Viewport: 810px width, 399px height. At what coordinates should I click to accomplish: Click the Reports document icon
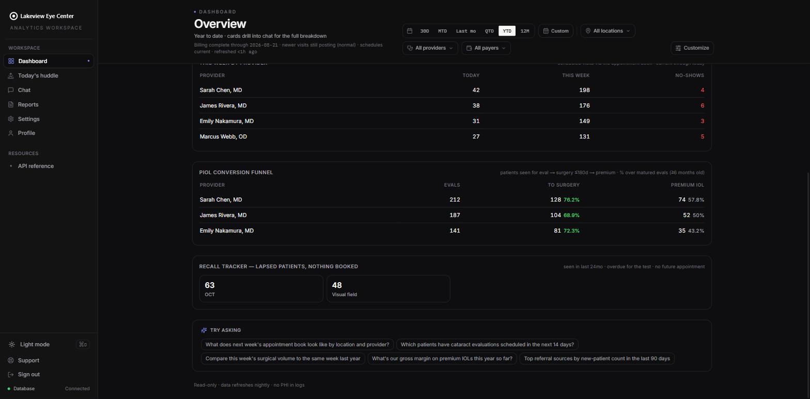(x=11, y=104)
